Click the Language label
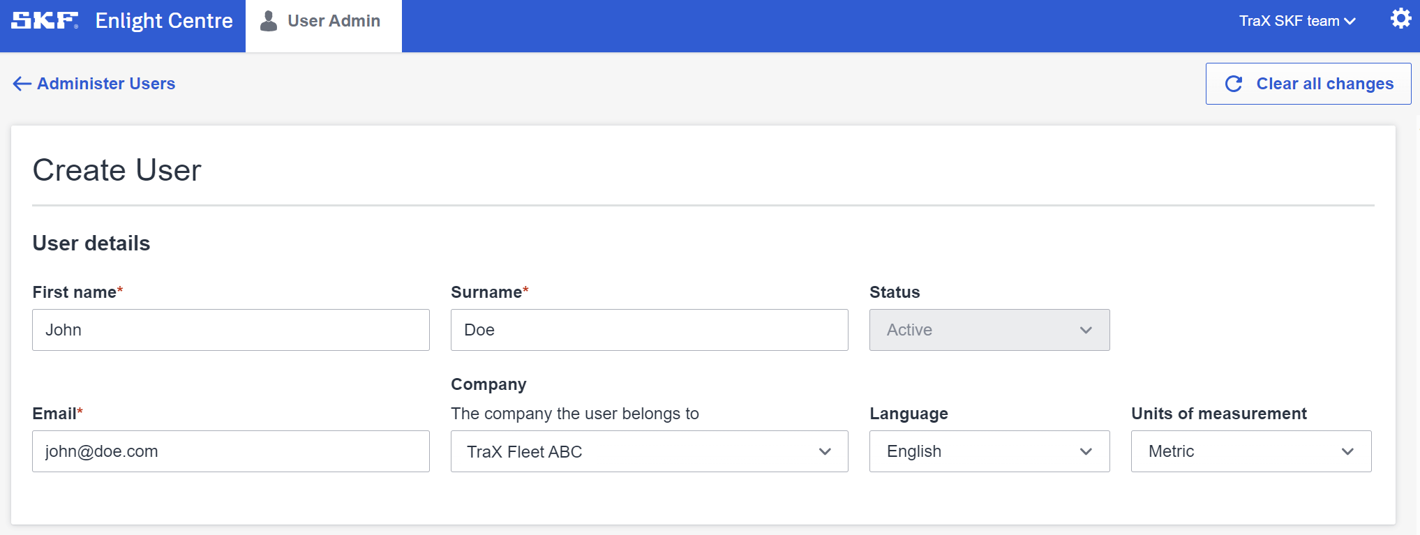Screen dimensions: 1420x535 click(x=909, y=414)
